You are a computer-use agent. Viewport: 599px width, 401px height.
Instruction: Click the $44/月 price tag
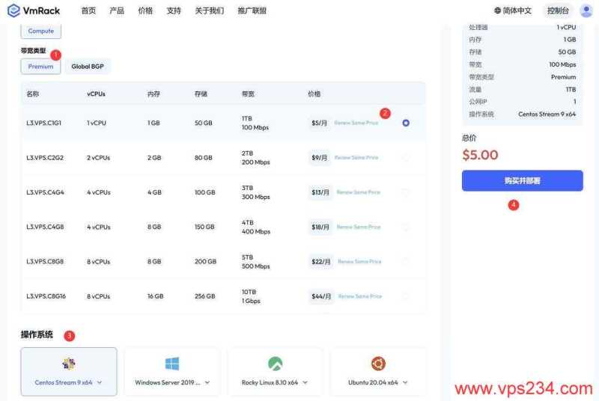pos(321,296)
